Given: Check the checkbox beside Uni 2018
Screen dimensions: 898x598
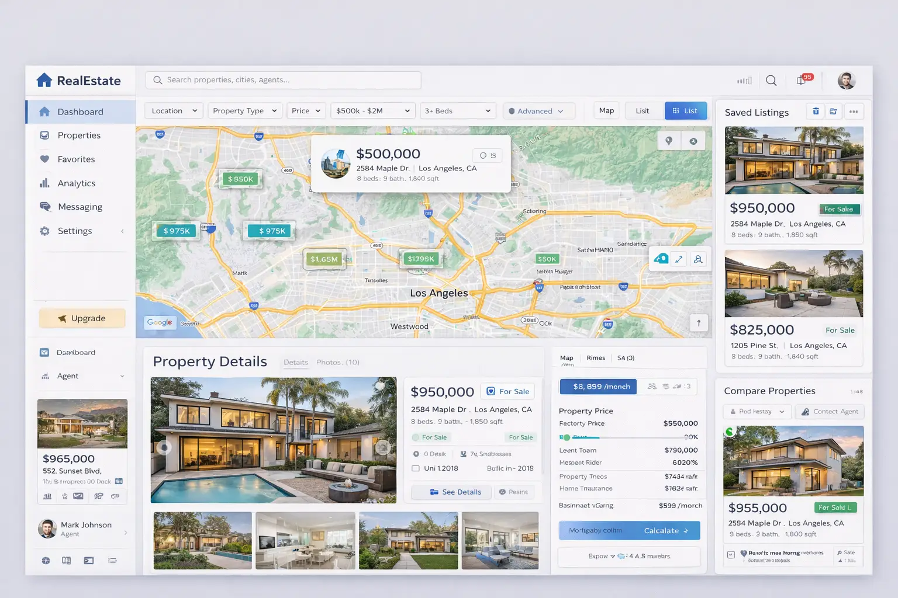Looking at the screenshot, I should (417, 468).
